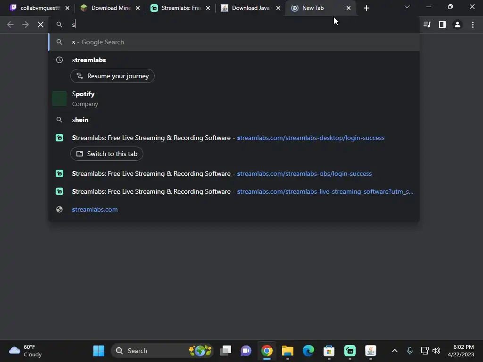Open the Streamlabs app on the taskbar
483x362 pixels.
click(x=350, y=351)
